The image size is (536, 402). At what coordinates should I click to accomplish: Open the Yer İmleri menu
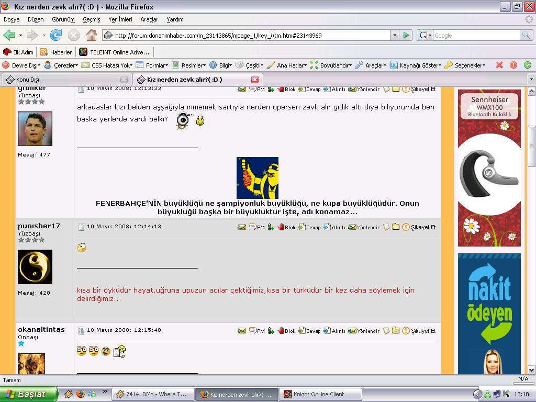(x=120, y=19)
